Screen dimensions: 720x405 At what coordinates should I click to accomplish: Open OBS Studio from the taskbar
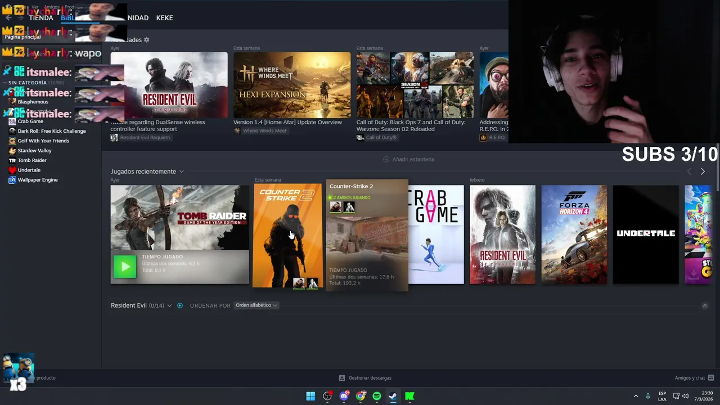point(327,396)
